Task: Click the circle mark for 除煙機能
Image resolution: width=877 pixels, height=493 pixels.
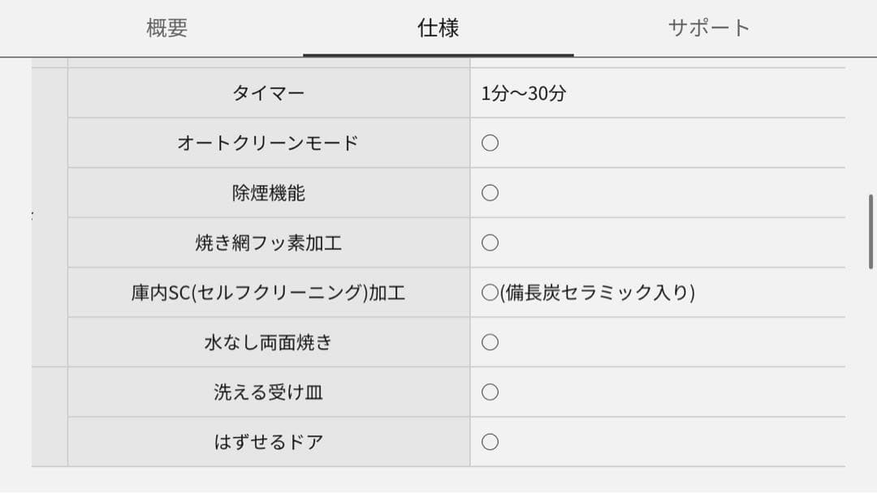Action: coord(489,192)
